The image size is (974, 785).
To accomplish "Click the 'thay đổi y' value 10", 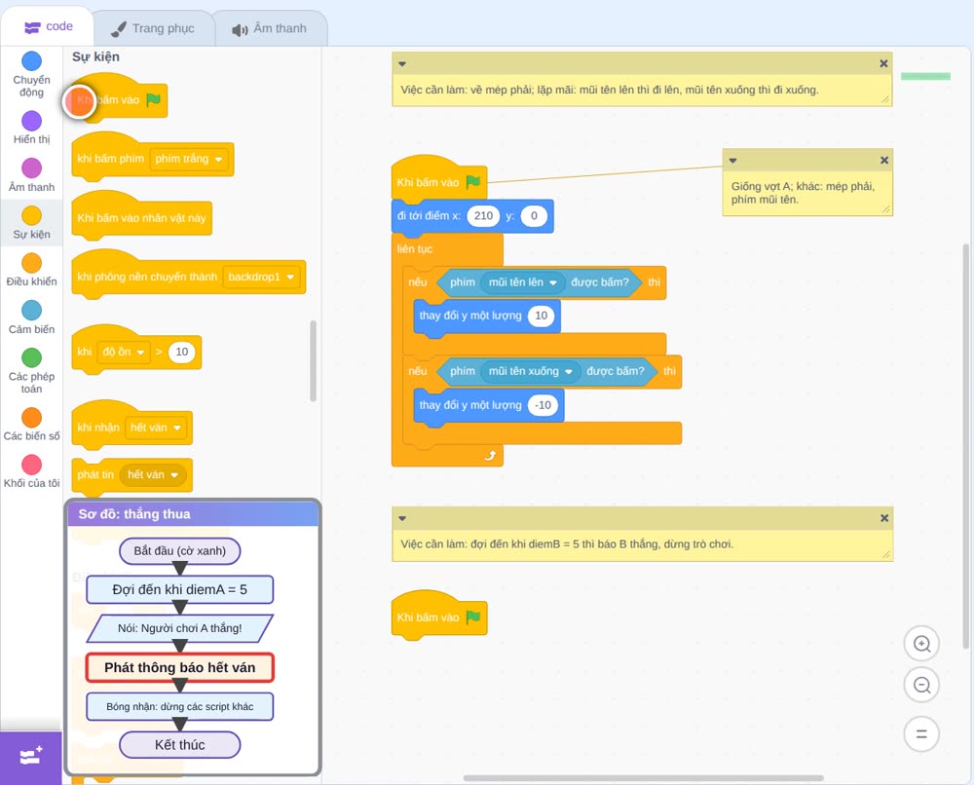I will 541,316.
